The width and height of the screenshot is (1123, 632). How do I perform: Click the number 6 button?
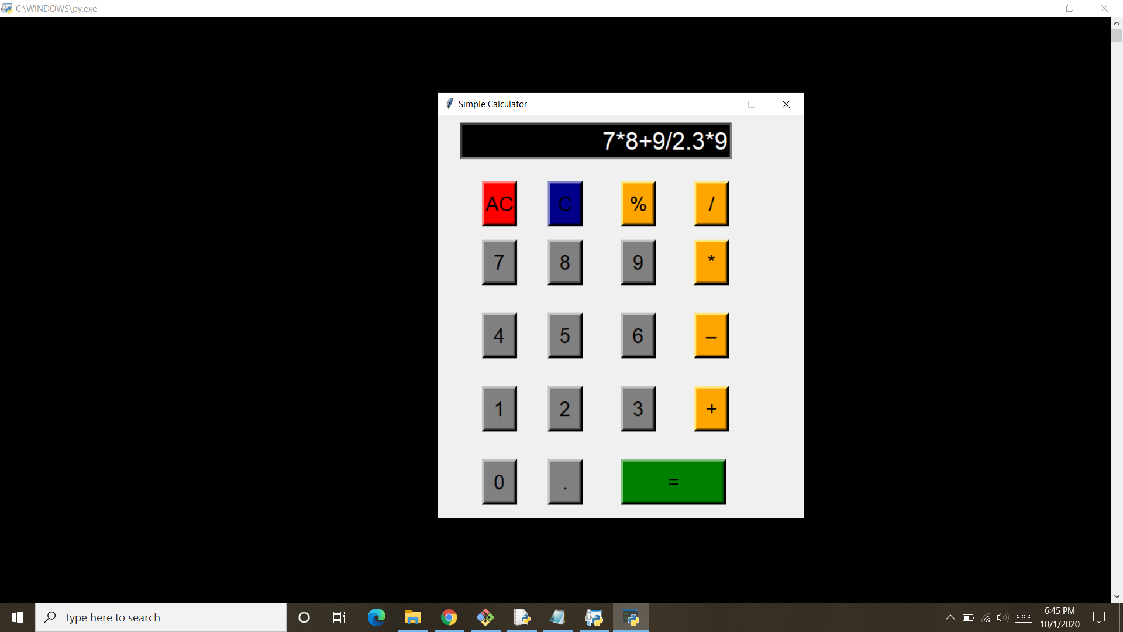[637, 336]
